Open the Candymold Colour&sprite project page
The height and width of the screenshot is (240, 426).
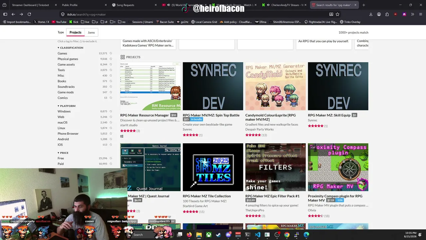[x=271, y=117]
